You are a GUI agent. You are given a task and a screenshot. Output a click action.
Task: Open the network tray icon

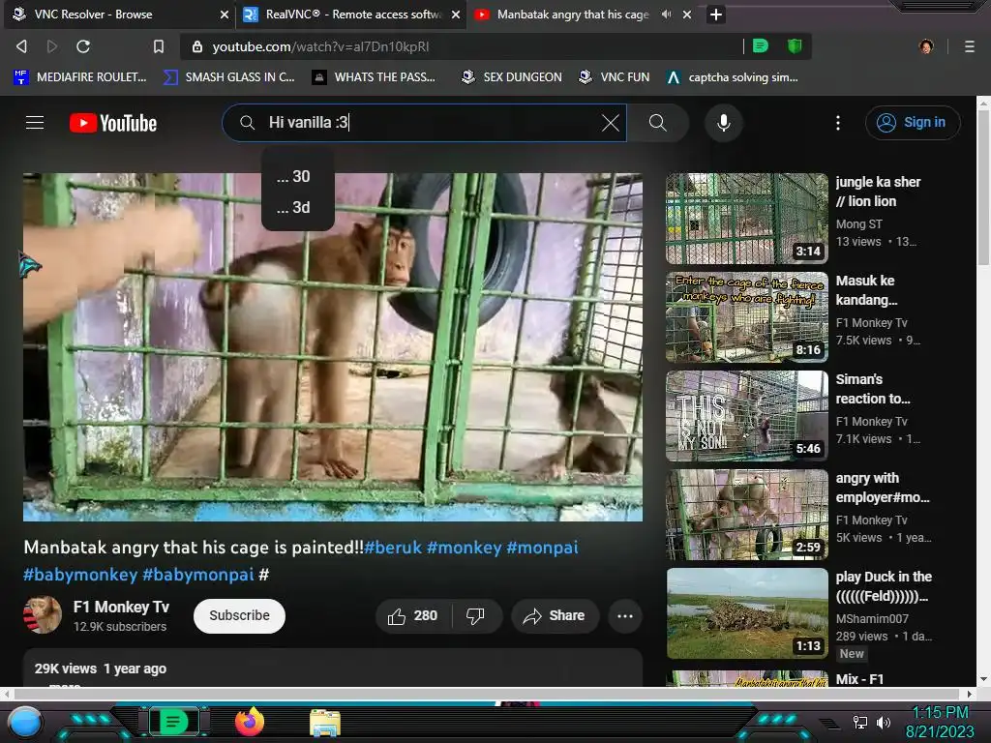tap(859, 722)
